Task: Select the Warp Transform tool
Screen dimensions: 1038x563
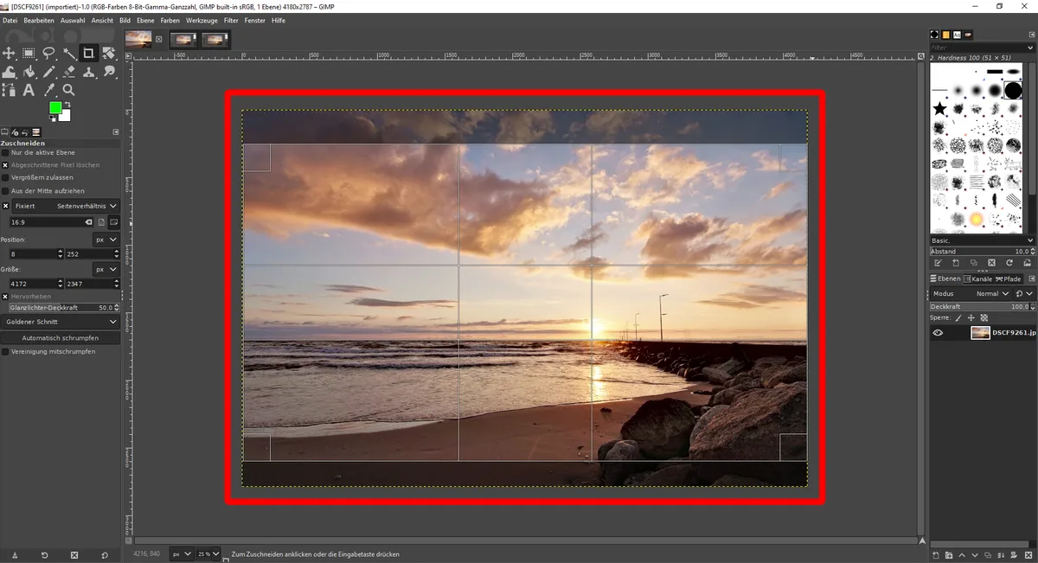Action: click(x=10, y=72)
